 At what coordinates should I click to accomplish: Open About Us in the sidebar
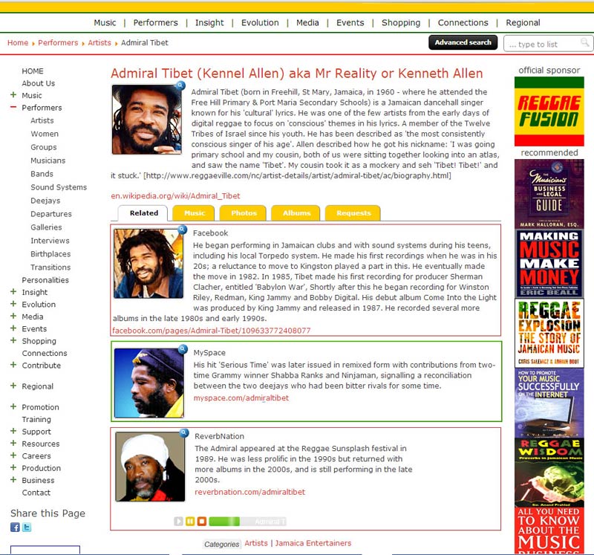[x=39, y=83]
